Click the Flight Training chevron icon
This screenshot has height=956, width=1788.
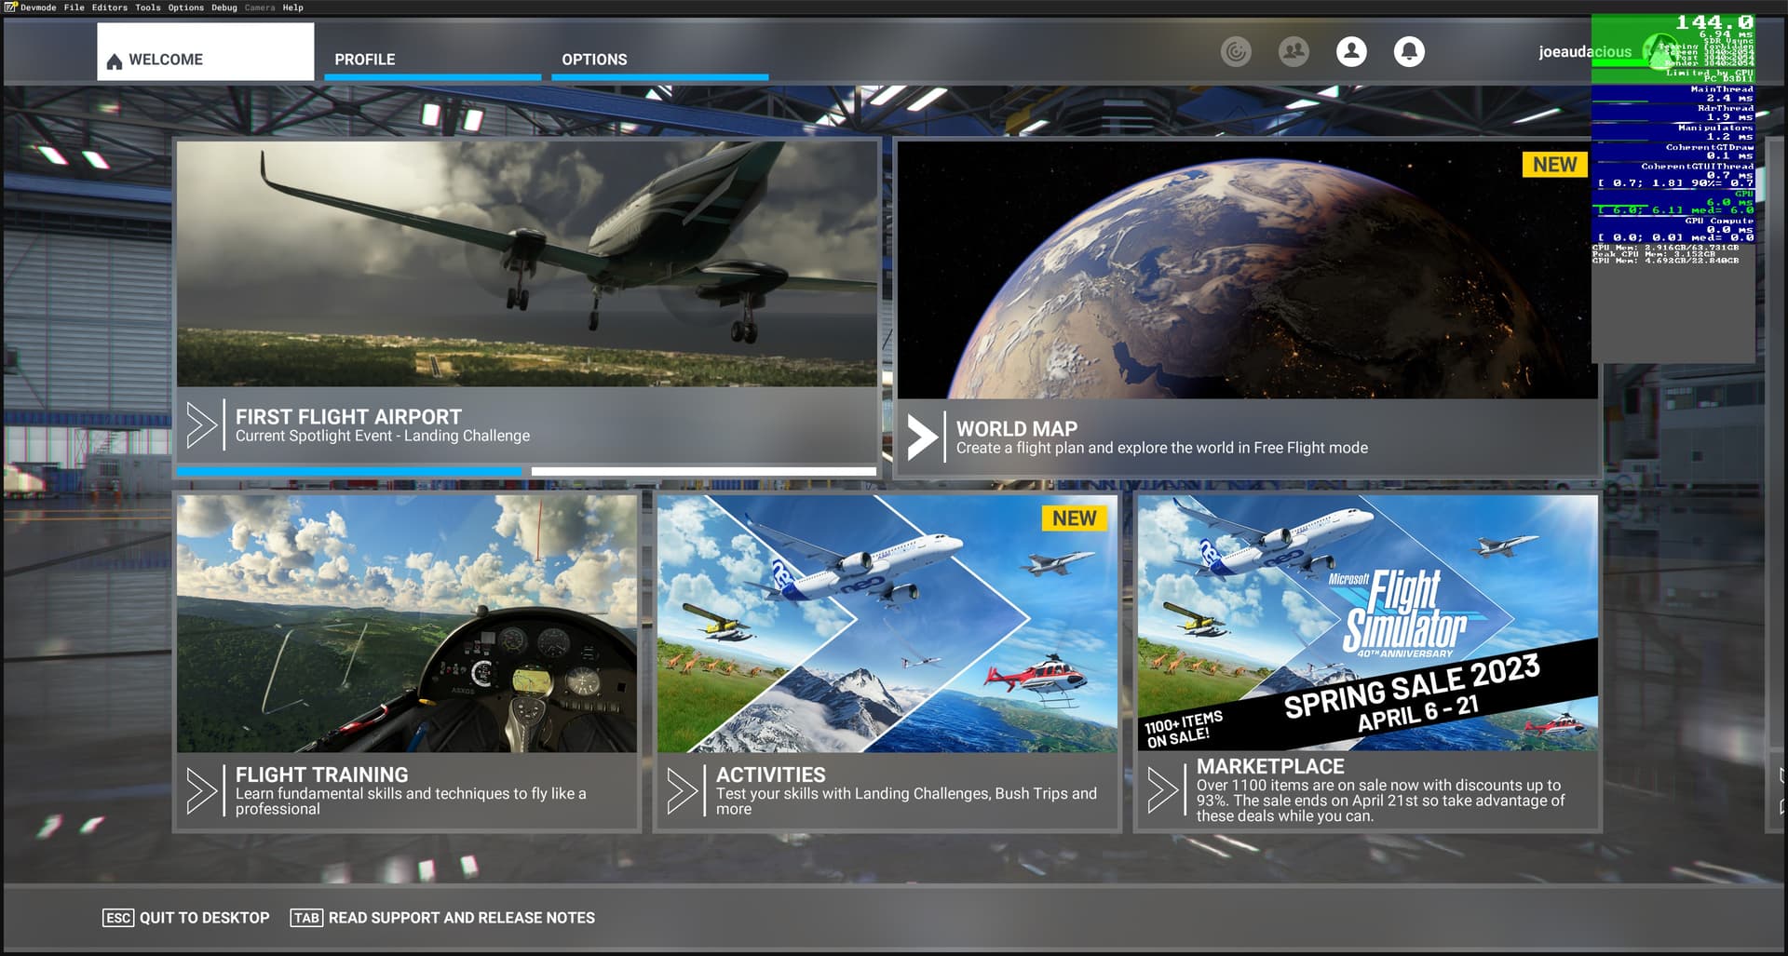201,791
